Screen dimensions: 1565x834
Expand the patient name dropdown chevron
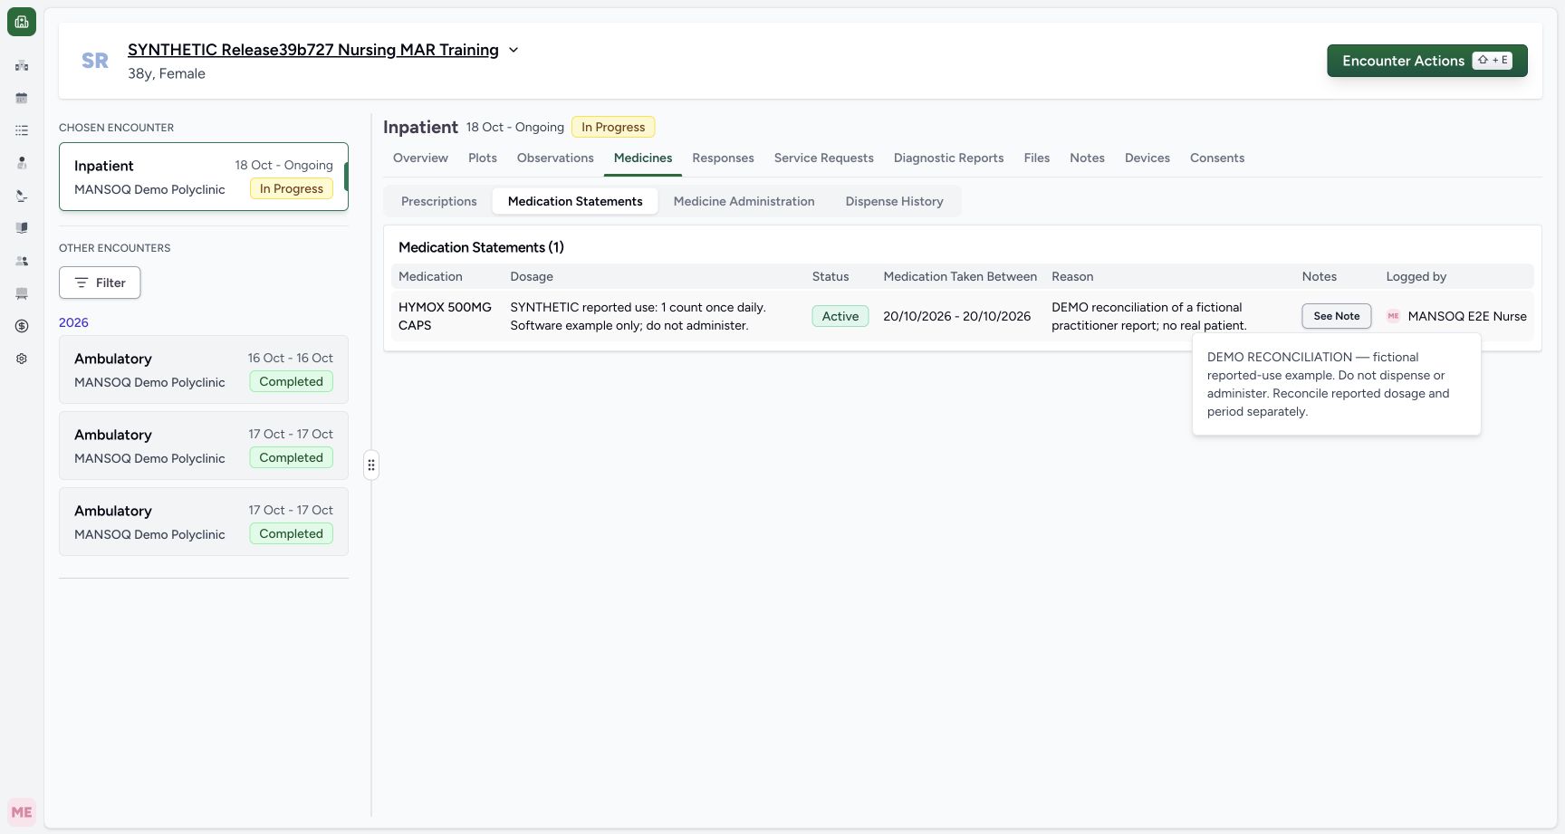coord(514,50)
